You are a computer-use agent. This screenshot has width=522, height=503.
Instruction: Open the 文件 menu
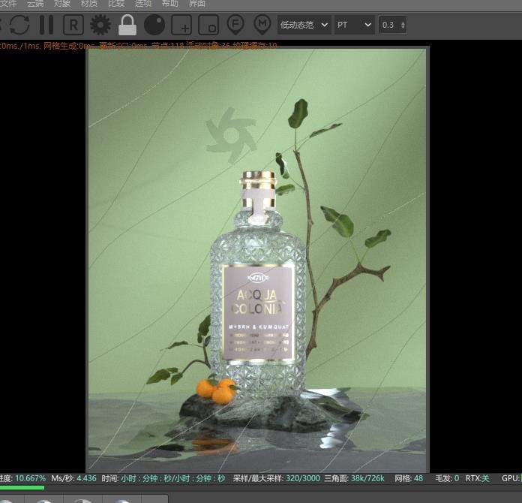click(8, 4)
